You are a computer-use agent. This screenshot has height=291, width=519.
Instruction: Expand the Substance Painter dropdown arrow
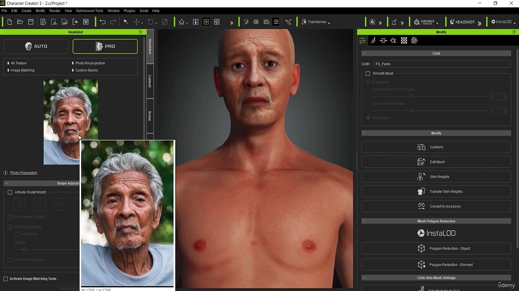(437, 23)
